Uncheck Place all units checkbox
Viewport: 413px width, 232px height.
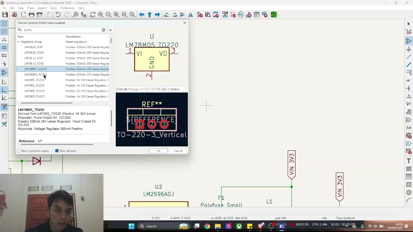tap(57, 151)
